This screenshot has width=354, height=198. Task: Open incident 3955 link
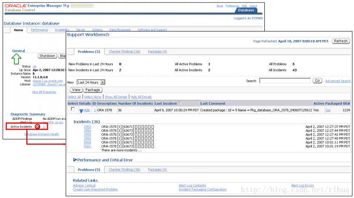(x=88, y=134)
